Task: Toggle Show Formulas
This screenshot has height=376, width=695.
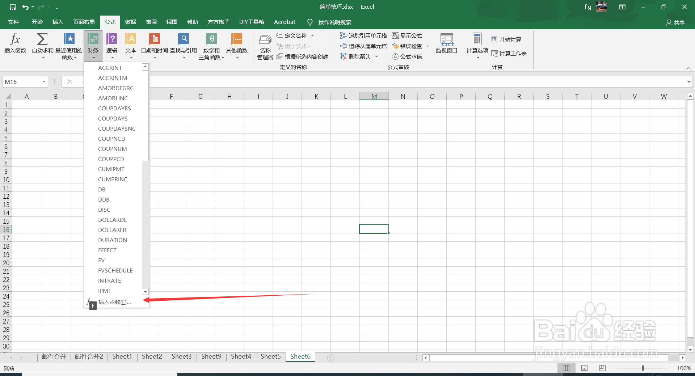Action: tap(407, 36)
